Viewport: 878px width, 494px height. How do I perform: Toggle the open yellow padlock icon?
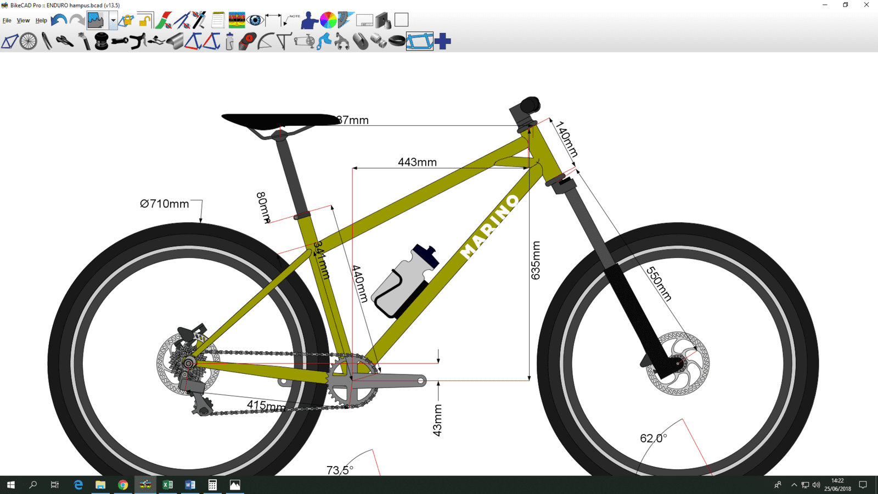pyautogui.click(x=145, y=20)
